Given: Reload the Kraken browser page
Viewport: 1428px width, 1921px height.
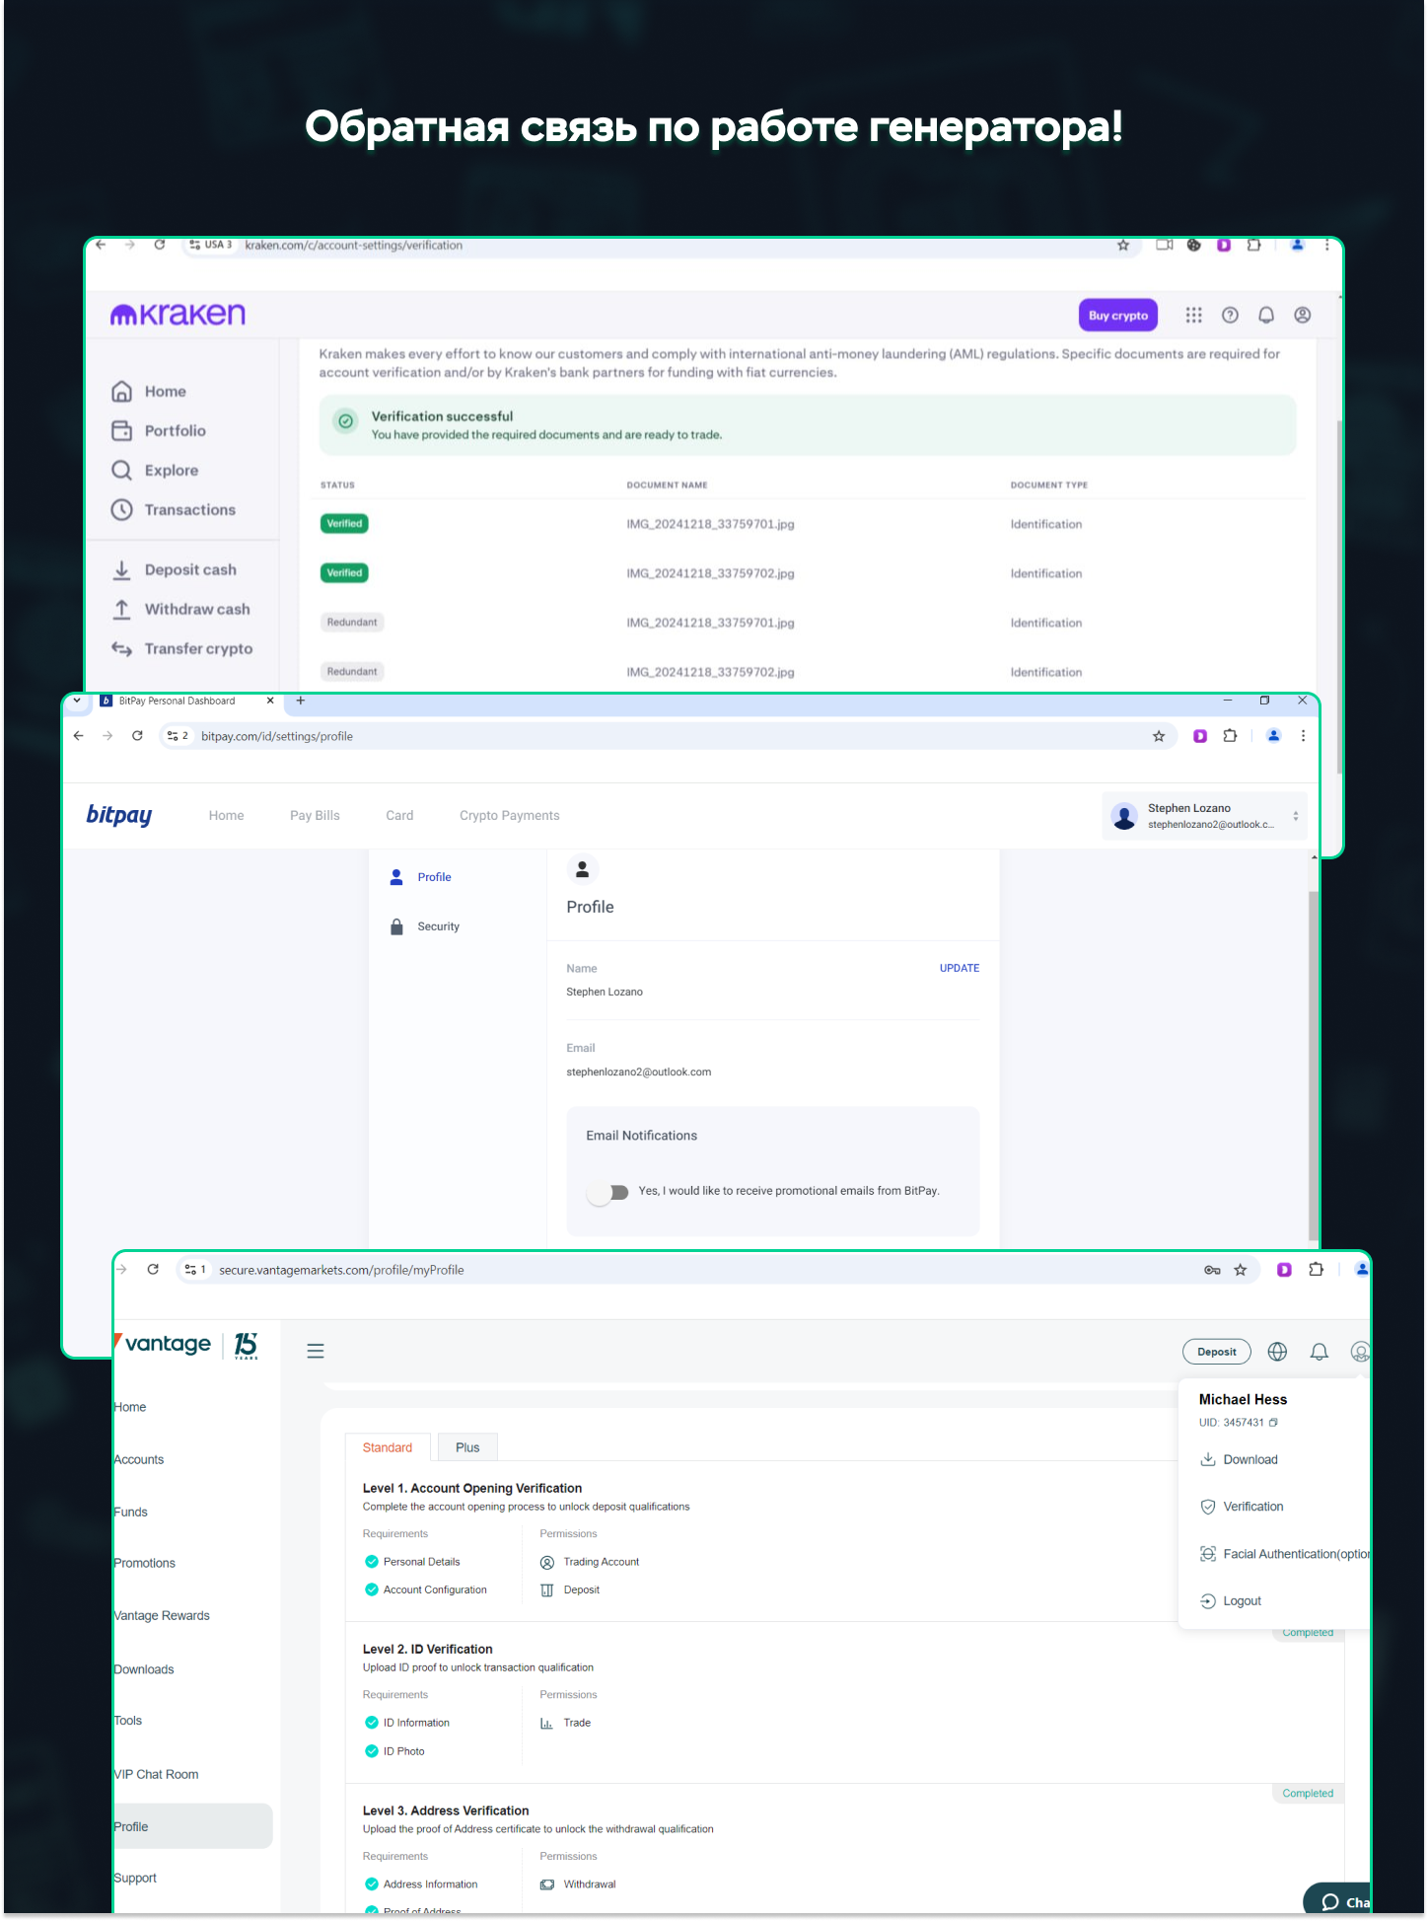Looking at the screenshot, I should pos(160,245).
